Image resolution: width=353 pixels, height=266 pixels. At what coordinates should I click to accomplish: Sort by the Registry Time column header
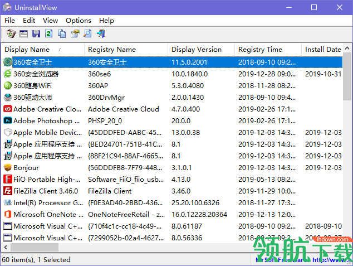click(268, 50)
